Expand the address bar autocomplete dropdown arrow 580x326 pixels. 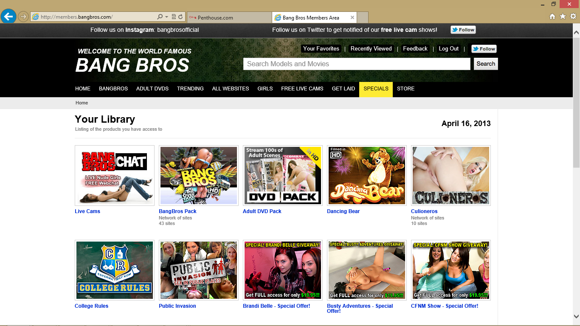(x=166, y=17)
